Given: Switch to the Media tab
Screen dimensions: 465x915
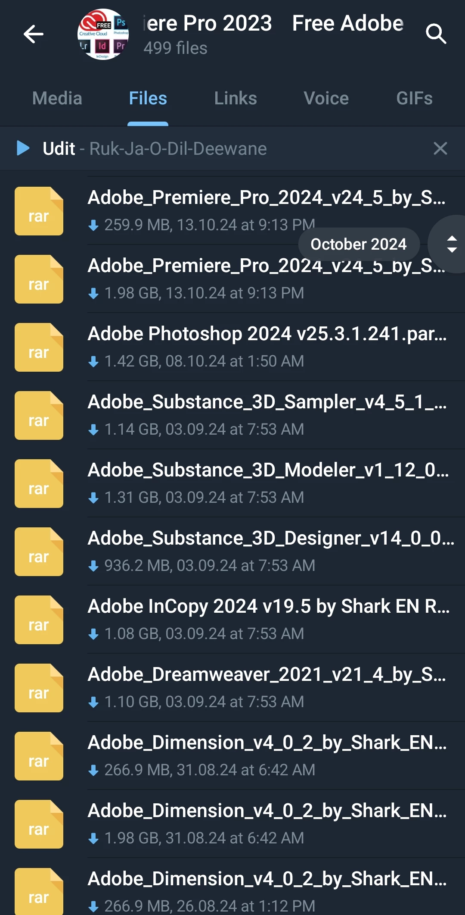Looking at the screenshot, I should coord(57,98).
